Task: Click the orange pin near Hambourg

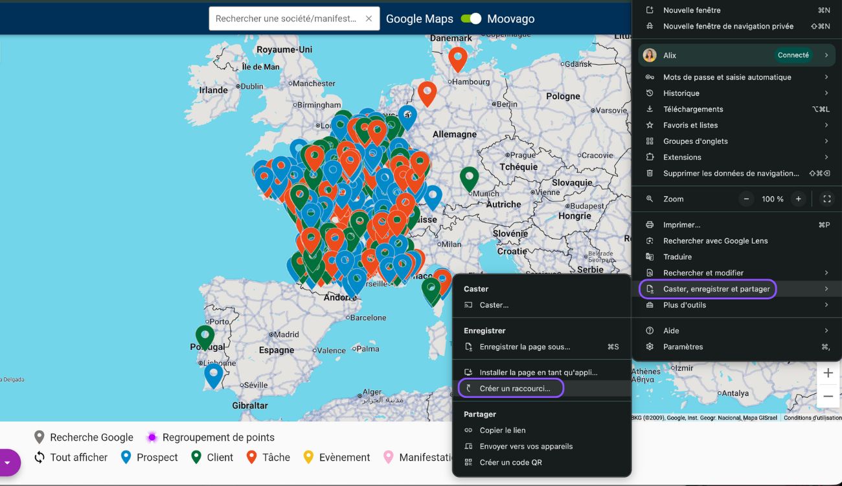Action: tap(458, 58)
